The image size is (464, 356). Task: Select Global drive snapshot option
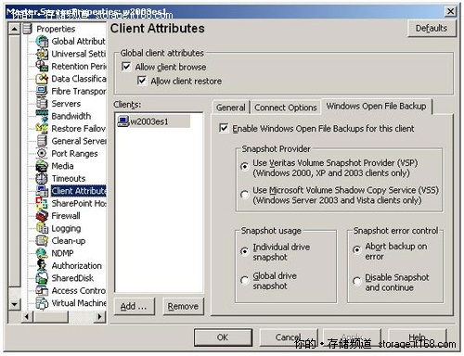click(x=244, y=280)
